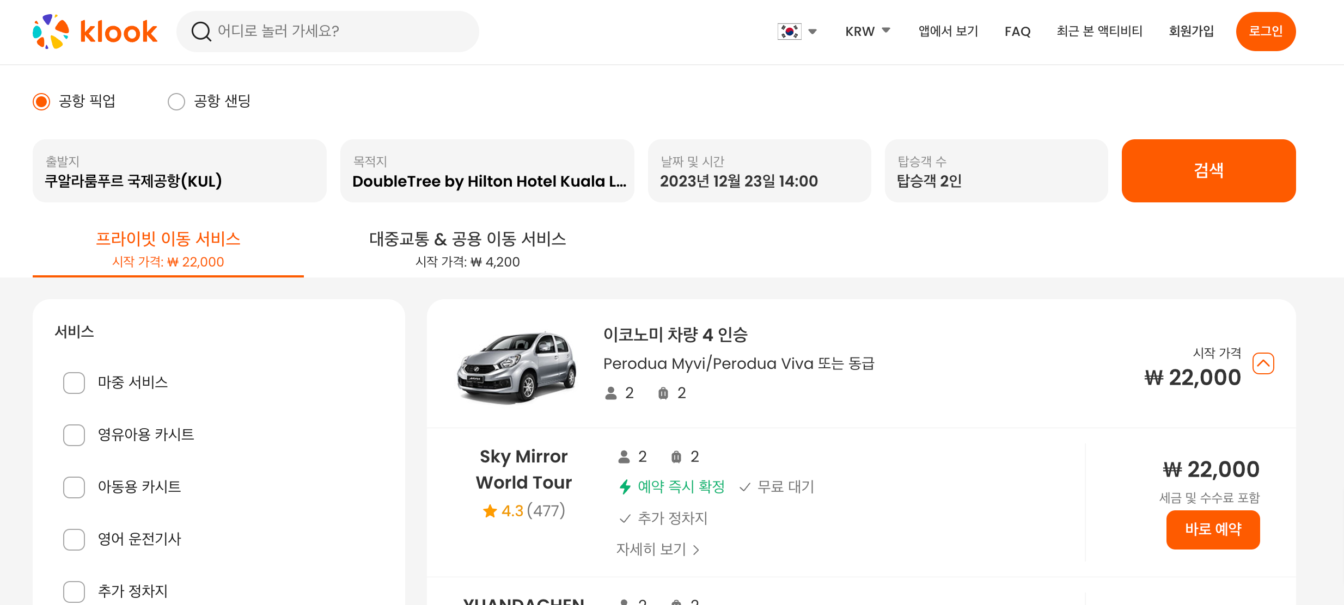Click the Perodua Myvi car thumbnail
The width and height of the screenshot is (1344, 605).
516,367
